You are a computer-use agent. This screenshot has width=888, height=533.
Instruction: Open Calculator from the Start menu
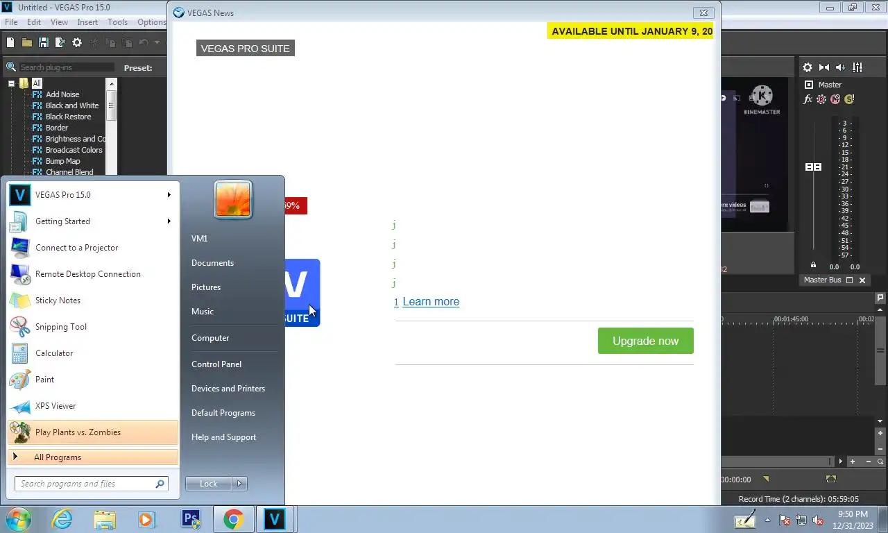pos(93,353)
